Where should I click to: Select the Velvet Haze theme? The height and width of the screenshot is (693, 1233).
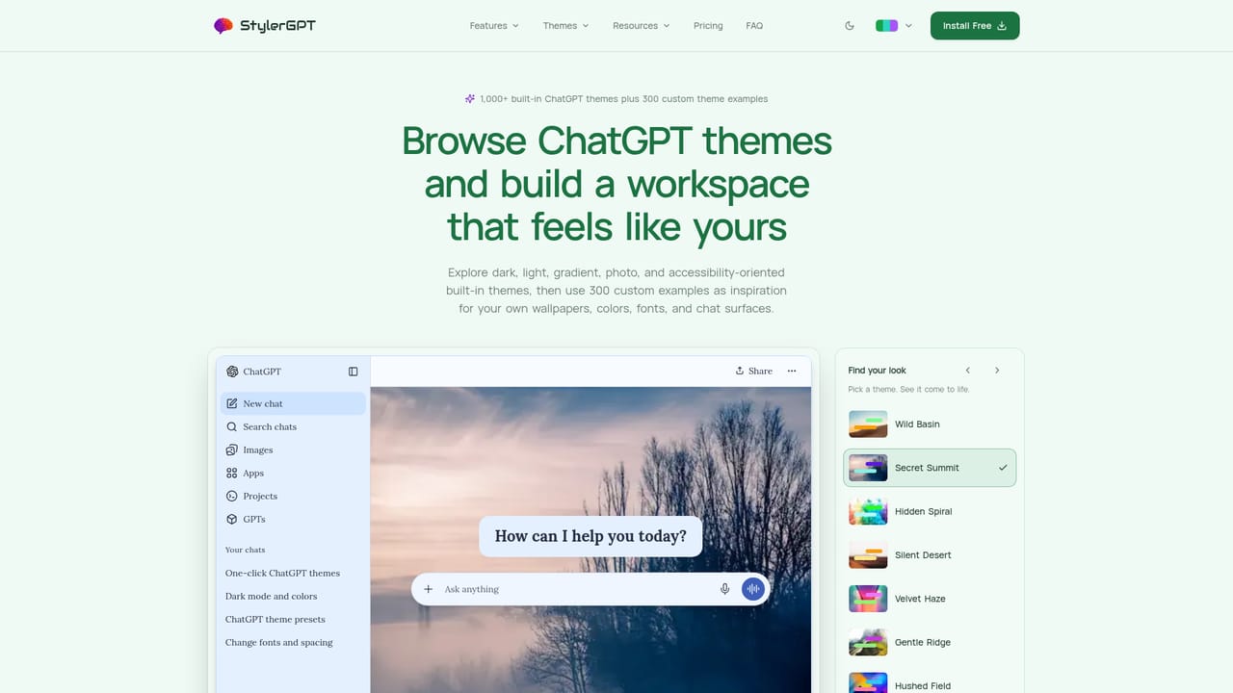930,599
